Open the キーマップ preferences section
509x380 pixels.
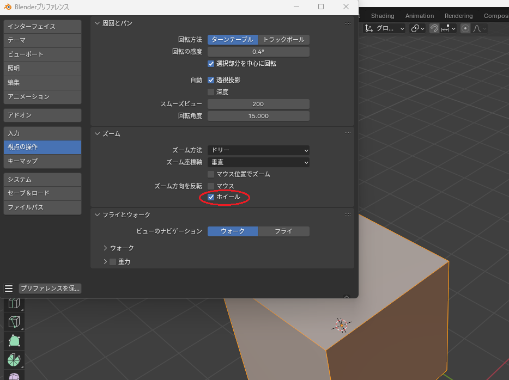coord(43,161)
